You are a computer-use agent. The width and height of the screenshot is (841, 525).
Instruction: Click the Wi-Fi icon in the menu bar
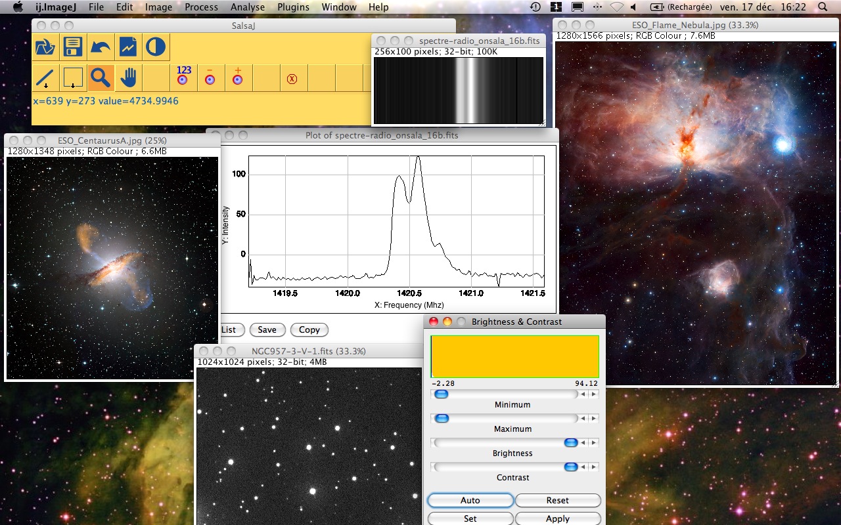(x=616, y=7)
